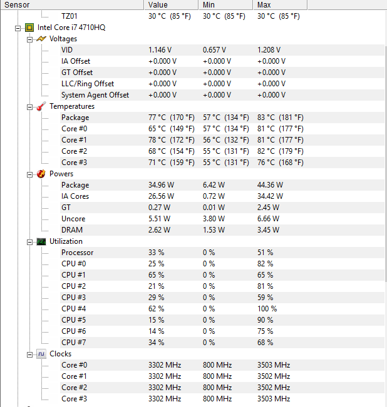Click the Temperatures thermometer icon

click(x=41, y=106)
